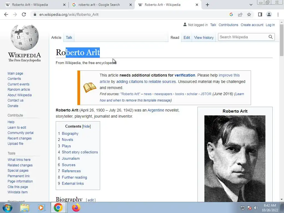Viewport: 284px width, 213px height.
Task: Click Recent changes in sidebar
Action: [x=20, y=138]
